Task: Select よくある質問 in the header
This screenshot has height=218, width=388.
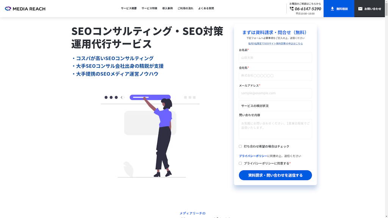Action: tap(206, 8)
